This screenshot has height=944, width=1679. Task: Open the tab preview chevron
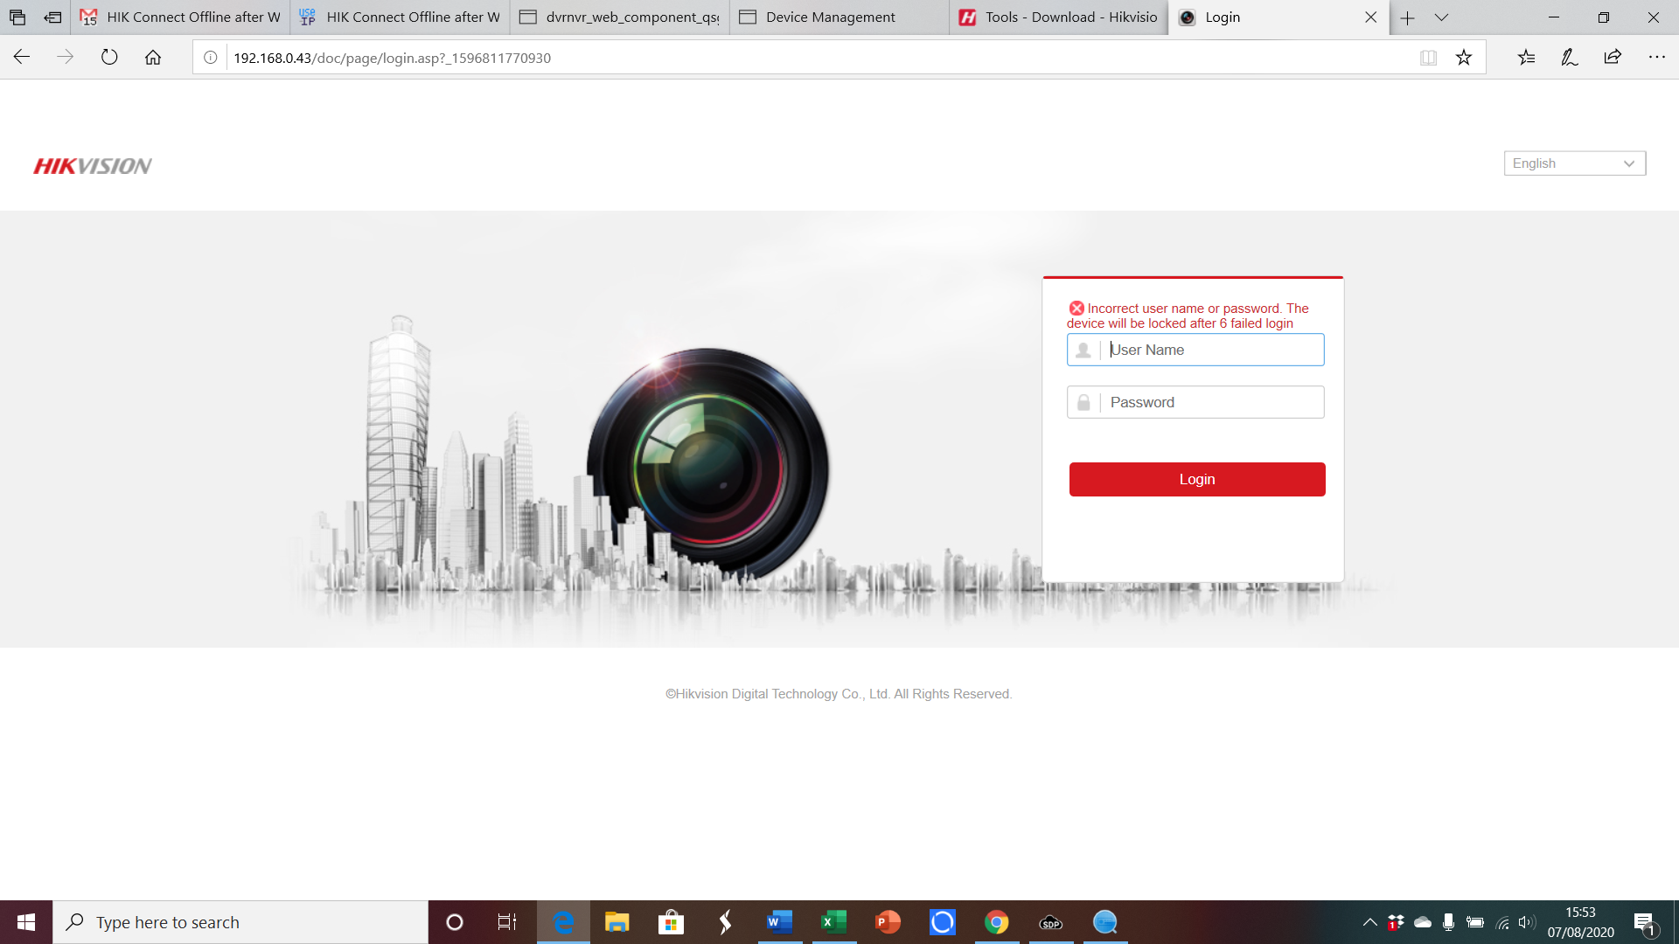pos(1442,17)
